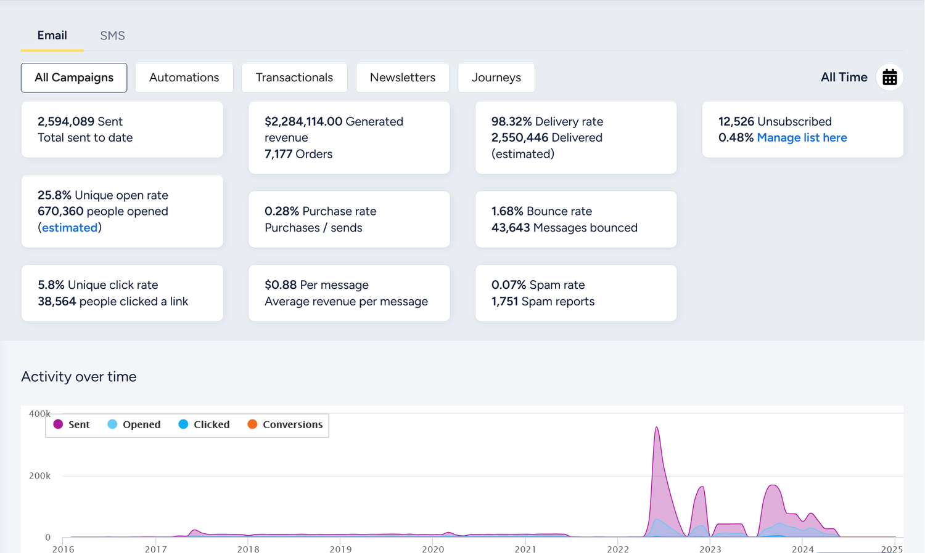Toggle the Conversions series legend marker

(x=252, y=424)
